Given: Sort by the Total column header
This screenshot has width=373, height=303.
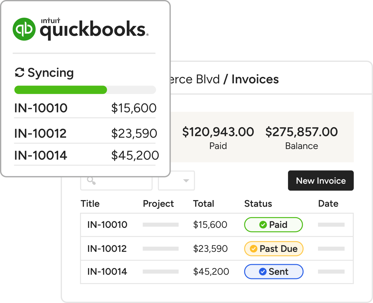Looking at the screenshot, I should [x=204, y=204].
